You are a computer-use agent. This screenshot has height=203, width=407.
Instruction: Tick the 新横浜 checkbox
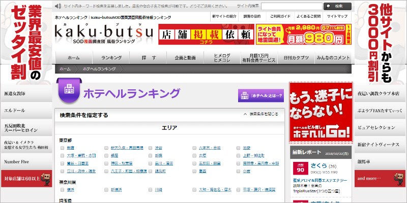106,190
